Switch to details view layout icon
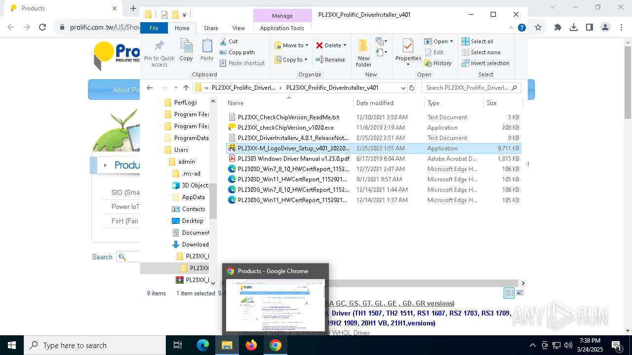632x355 pixels. tap(509, 293)
